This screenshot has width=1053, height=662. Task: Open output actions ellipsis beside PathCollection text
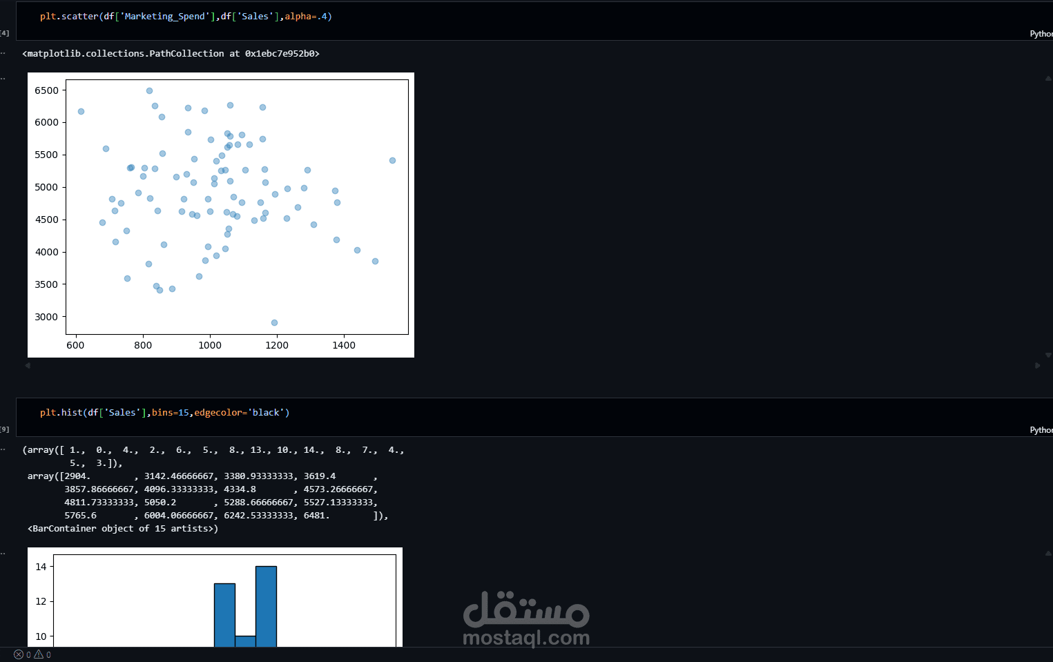pyautogui.click(x=3, y=53)
